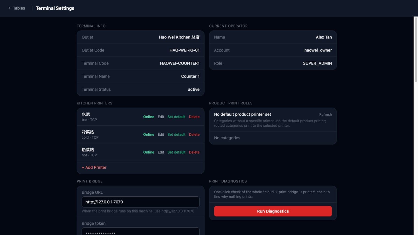Delete the 水吧 bar printer
Image resolution: width=418 pixels, height=235 pixels.
(x=194, y=117)
